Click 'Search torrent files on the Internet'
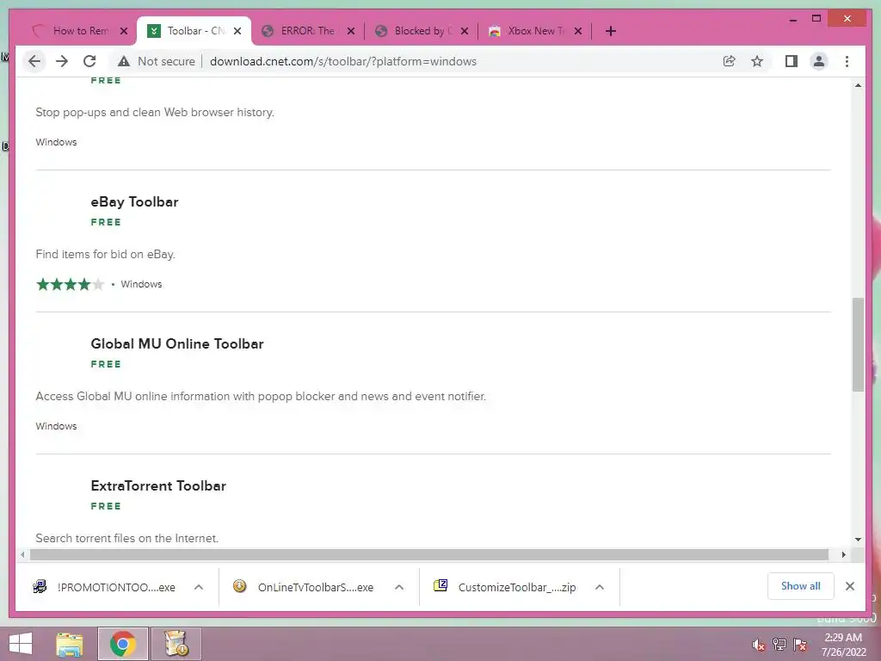This screenshot has width=881, height=661. (x=127, y=539)
